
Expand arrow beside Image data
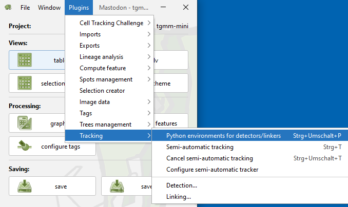(x=149, y=102)
